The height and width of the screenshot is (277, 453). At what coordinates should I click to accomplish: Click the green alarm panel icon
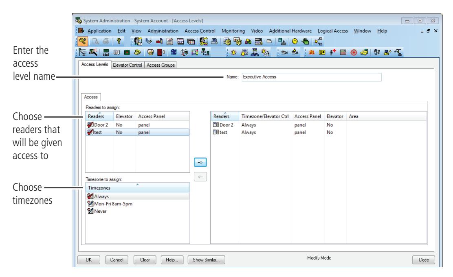[x=127, y=52]
